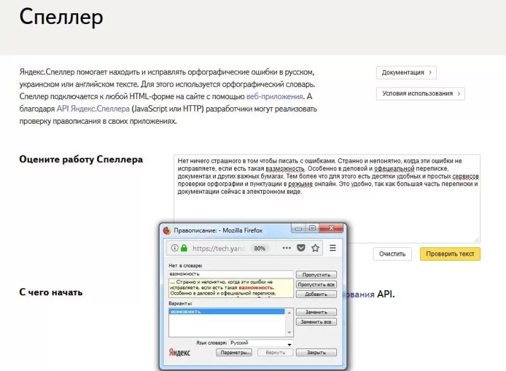Click the Яндекс logo in dialog
The image size is (506, 371).
pyautogui.click(x=179, y=352)
